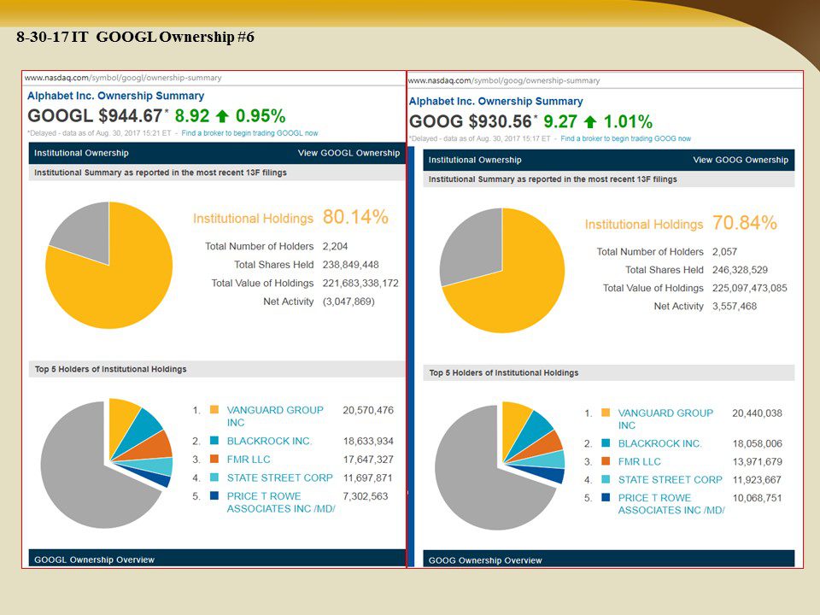Click slide title 8-30-17 IT GOOGL Ownership #6

(136, 37)
